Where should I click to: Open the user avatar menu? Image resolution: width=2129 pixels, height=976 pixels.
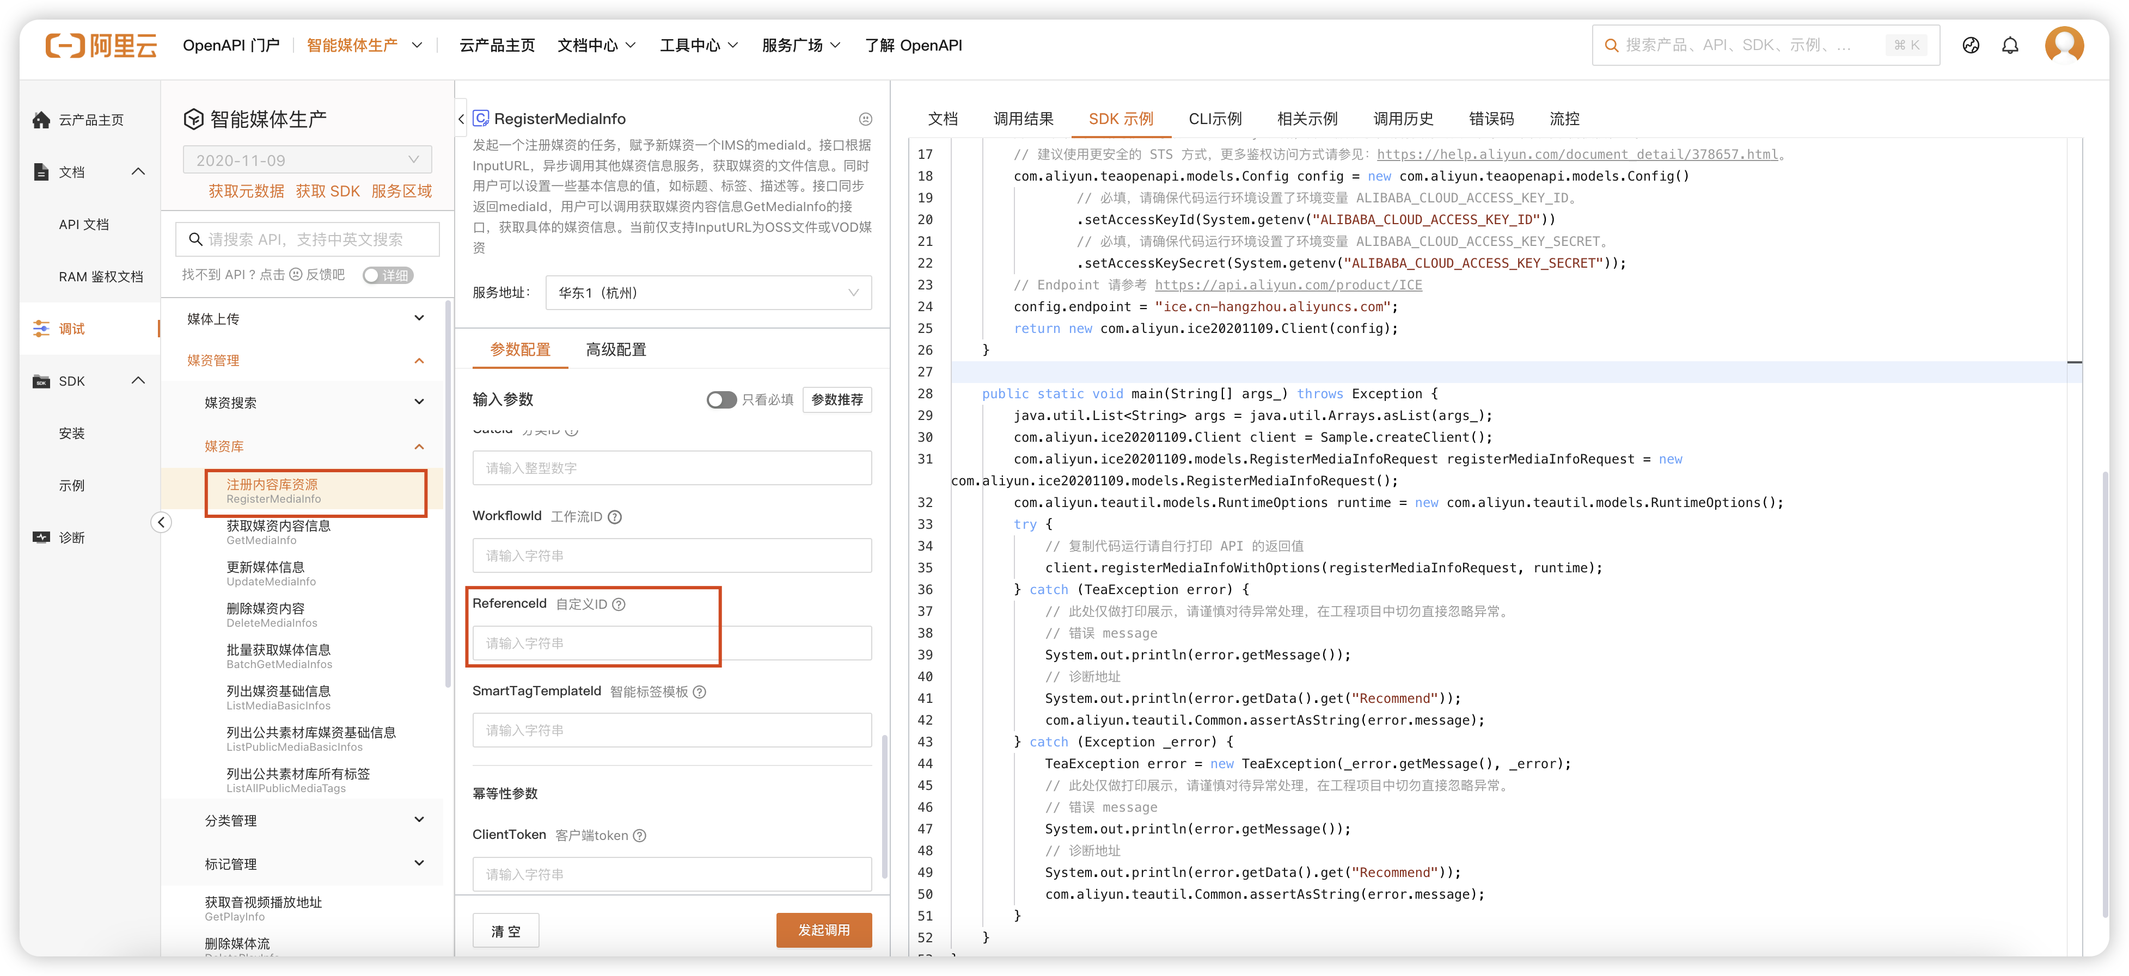pos(2064,45)
